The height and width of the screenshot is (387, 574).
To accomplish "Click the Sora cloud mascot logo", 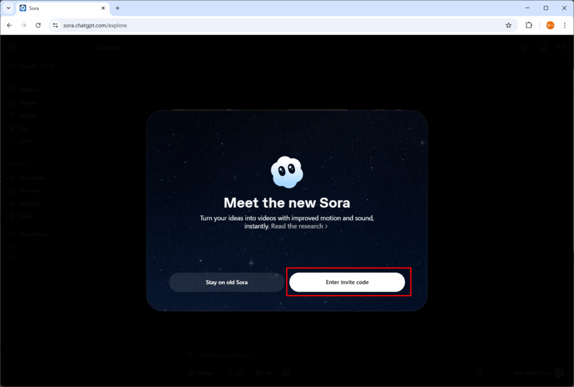I will click(x=287, y=172).
